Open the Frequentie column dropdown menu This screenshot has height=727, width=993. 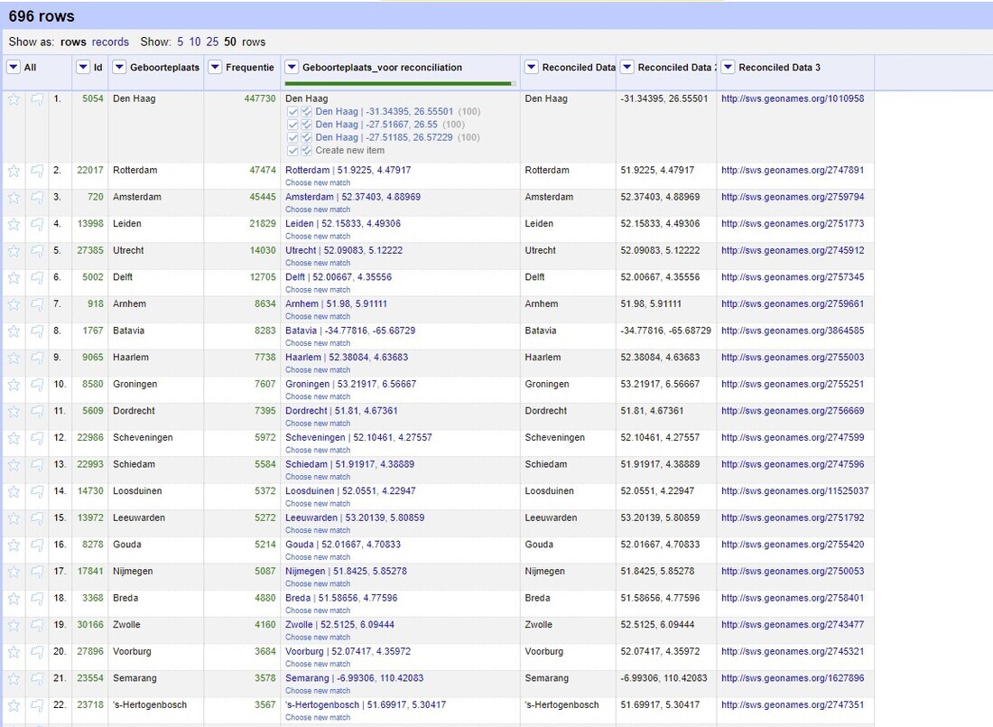pyautogui.click(x=215, y=67)
